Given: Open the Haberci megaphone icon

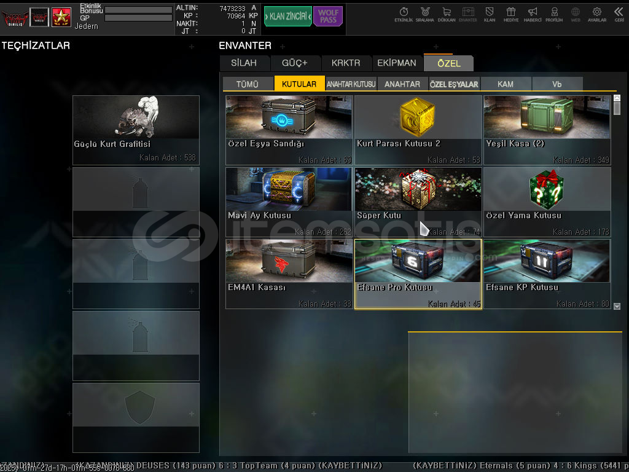Looking at the screenshot, I should (x=533, y=15).
